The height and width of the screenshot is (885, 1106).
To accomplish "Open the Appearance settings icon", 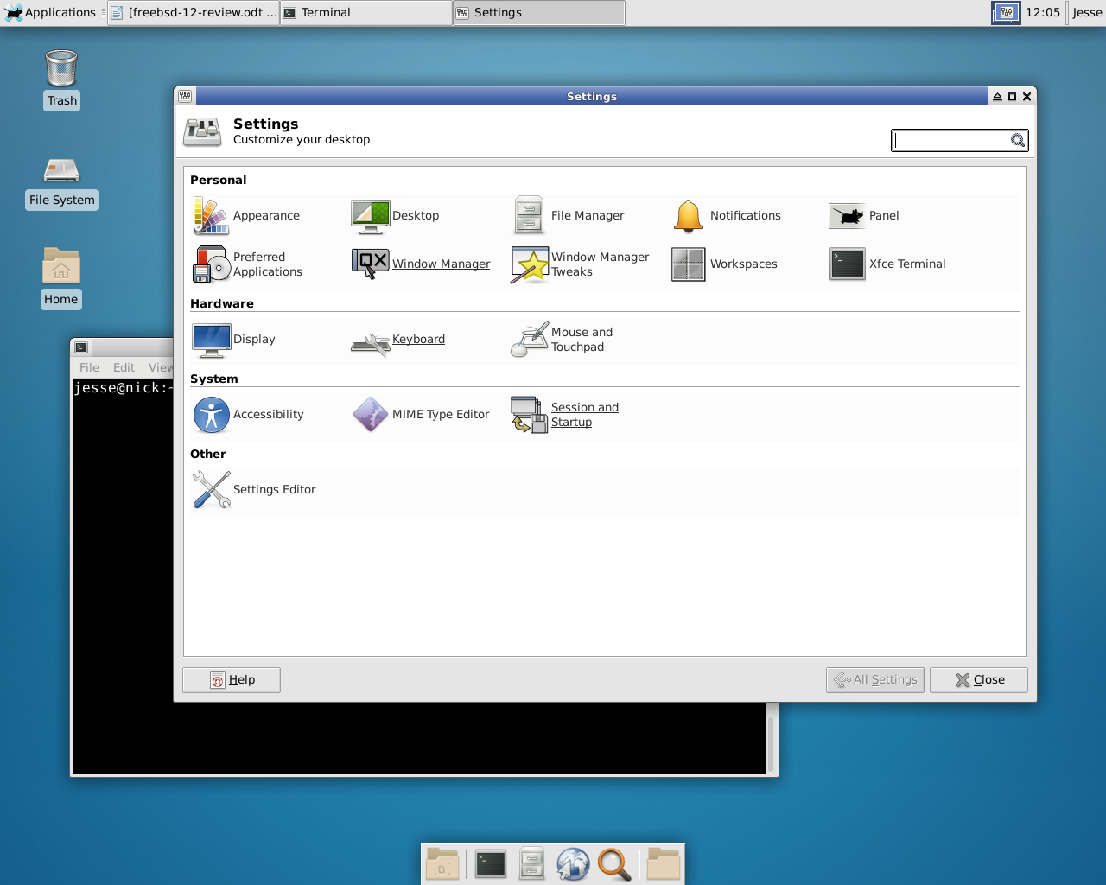I will [211, 216].
